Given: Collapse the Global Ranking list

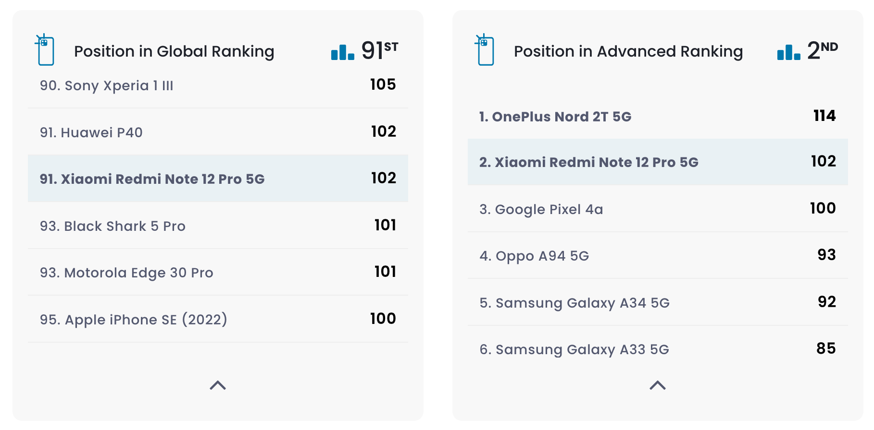Looking at the screenshot, I should (x=218, y=385).
